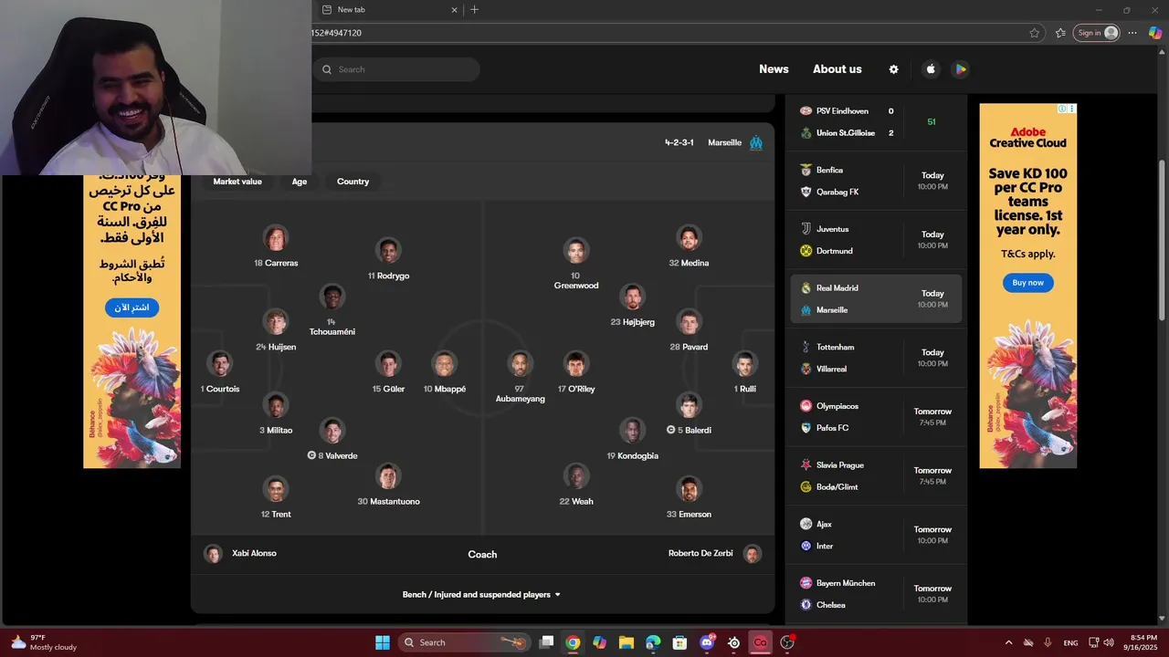Viewport: 1169px width, 657px height.
Task: Toggle Age player display
Action: [x=300, y=182]
